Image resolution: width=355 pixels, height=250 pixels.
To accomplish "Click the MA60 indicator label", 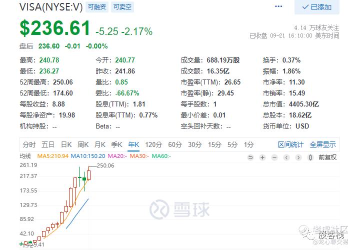I will click(161, 156).
